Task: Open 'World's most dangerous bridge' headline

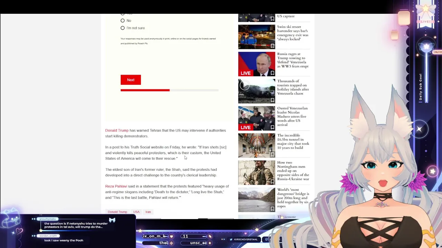Action: click(293, 198)
